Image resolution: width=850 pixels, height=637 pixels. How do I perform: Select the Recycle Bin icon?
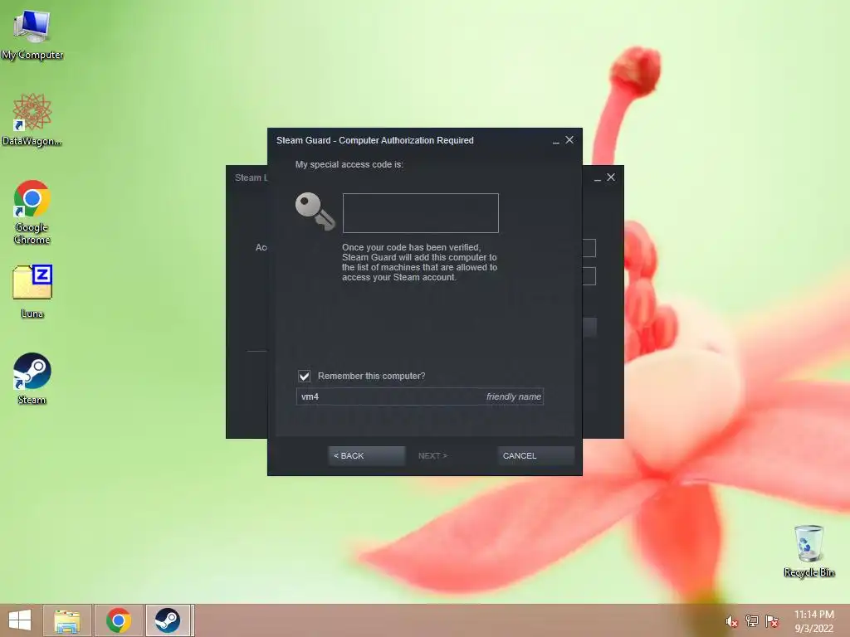[x=808, y=551]
